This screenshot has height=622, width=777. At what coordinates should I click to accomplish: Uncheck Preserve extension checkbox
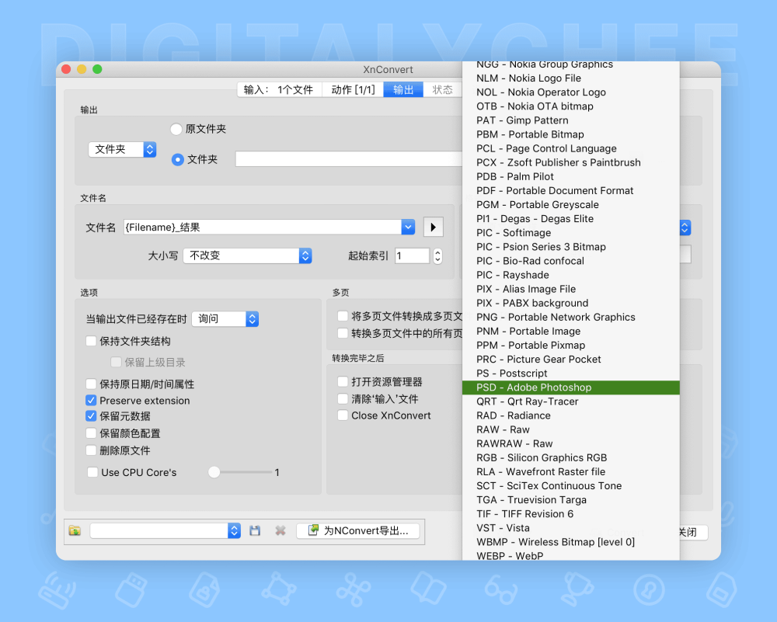pyautogui.click(x=91, y=400)
